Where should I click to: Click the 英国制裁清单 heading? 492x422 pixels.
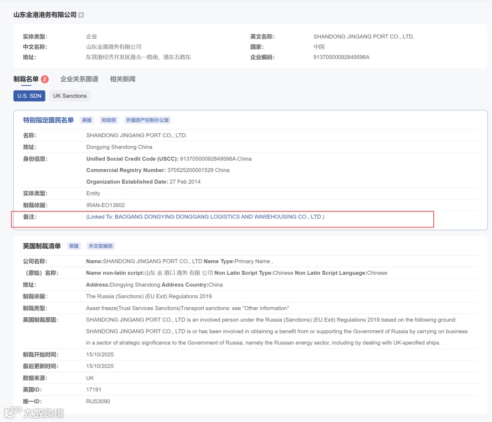42,246
